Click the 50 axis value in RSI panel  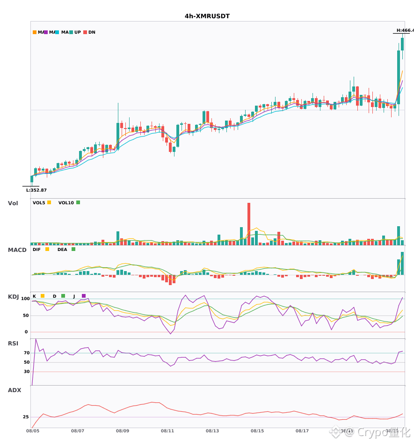point(27,362)
